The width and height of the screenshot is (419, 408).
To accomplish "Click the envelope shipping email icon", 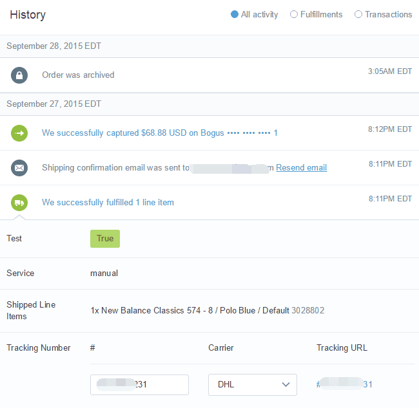I will pyautogui.click(x=19, y=168).
